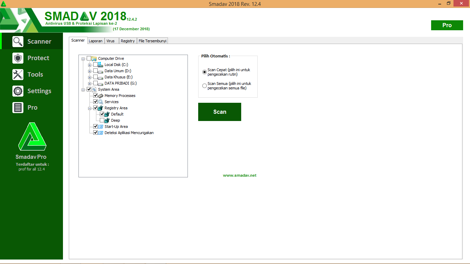
Task: Check the Local Disk (C:) checkbox
Action: tap(95, 65)
